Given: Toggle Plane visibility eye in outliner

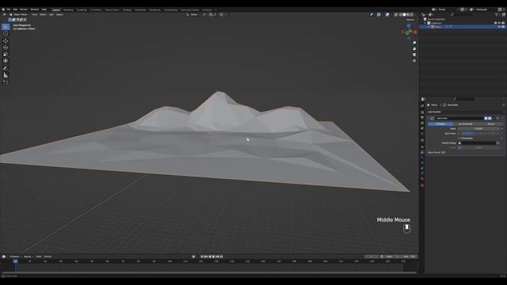Looking at the screenshot, I should click(x=499, y=27).
